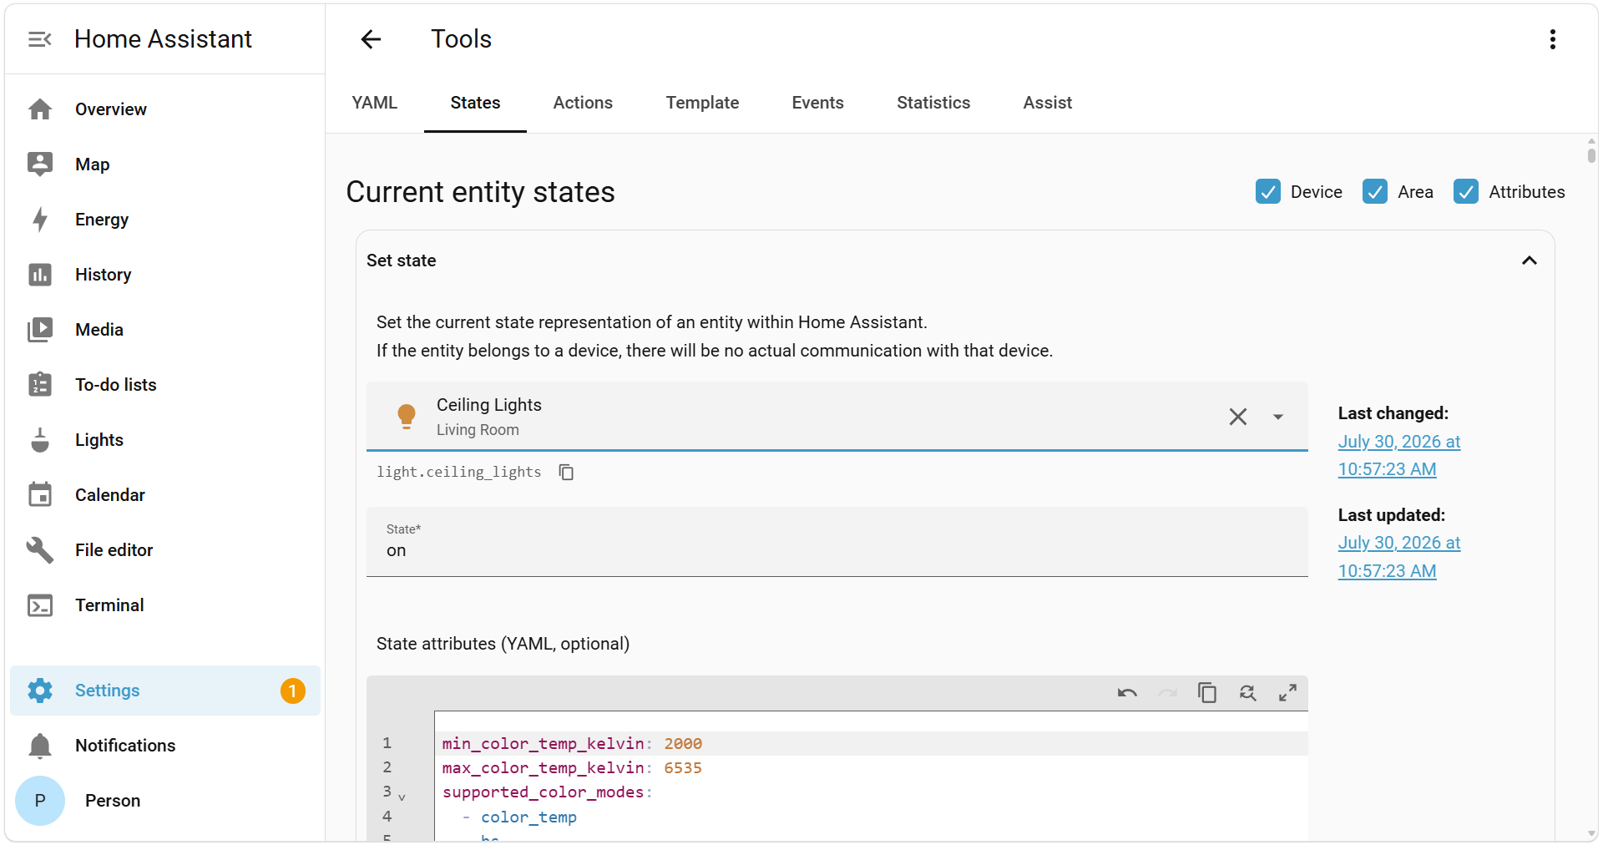The width and height of the screenshot is (1603, 845).
Task: Redo the YAML editor change
Action: click(x=1167, y=693)
